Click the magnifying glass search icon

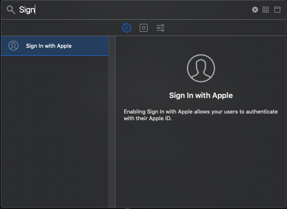11,10
